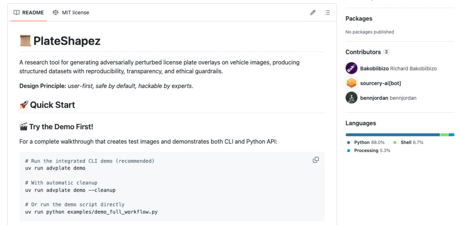
Task: Copy the demo code block to clipboard
Action: [316, 160]
